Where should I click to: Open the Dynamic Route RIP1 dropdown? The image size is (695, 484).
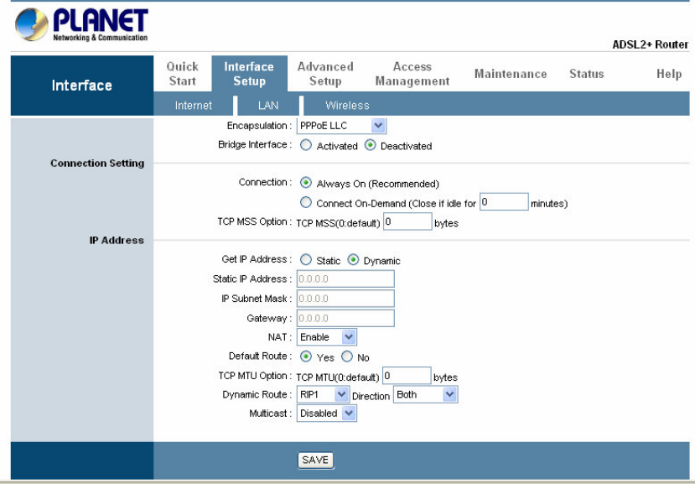[323, 394]
